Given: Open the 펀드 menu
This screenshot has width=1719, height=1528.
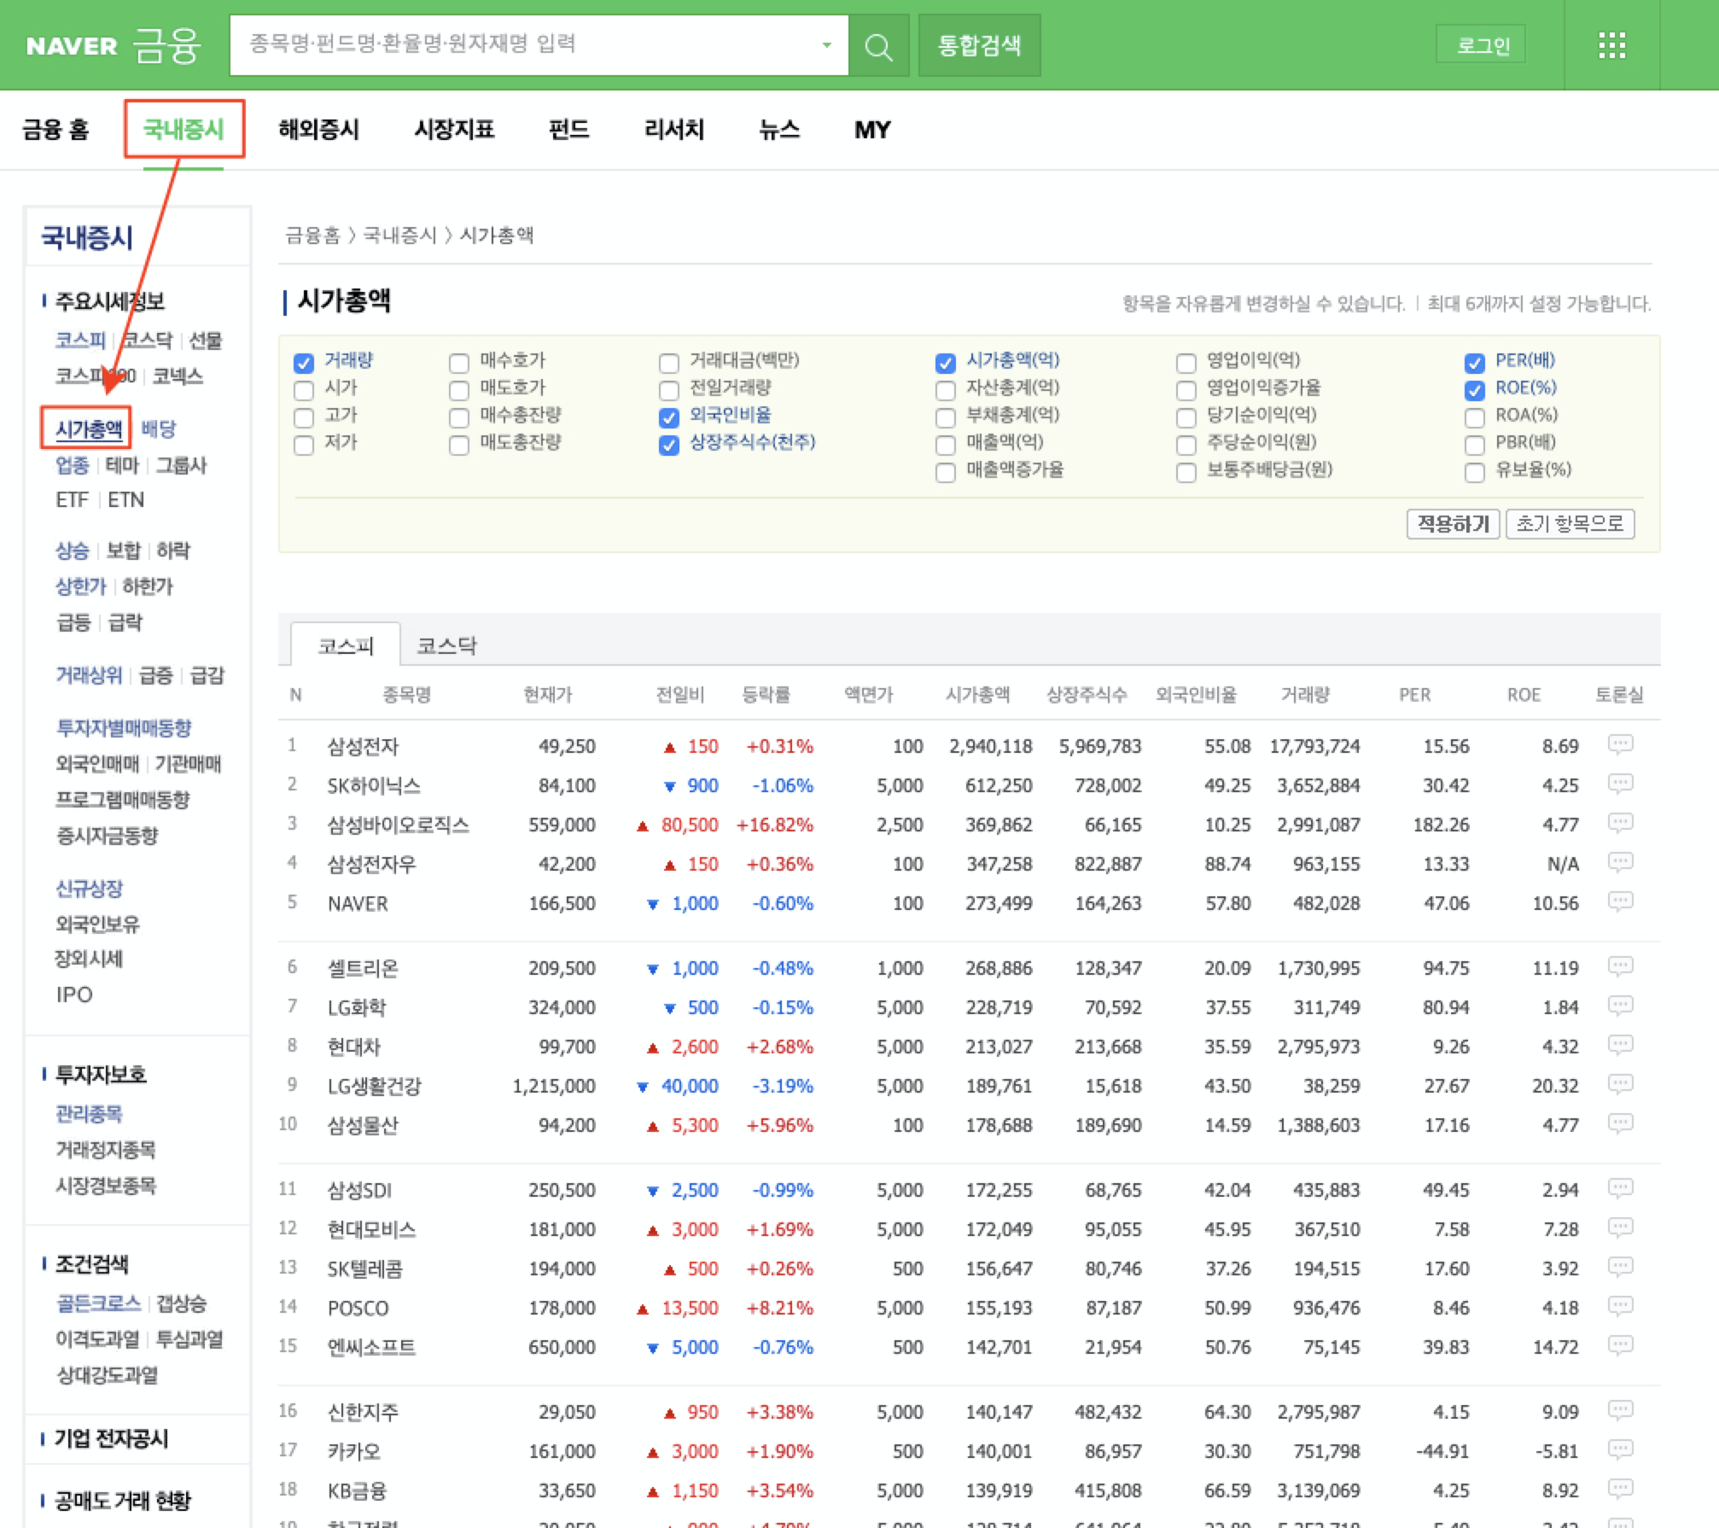Looking at the screenshot, I should point(568,129).
